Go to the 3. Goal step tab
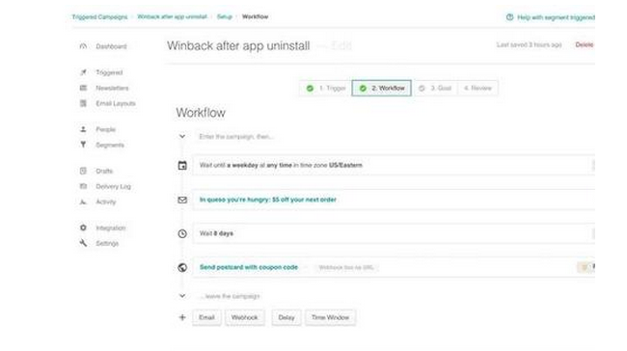The height and width of the screenshot is (351, 627). pyautogui.click(x=435, y=88)
